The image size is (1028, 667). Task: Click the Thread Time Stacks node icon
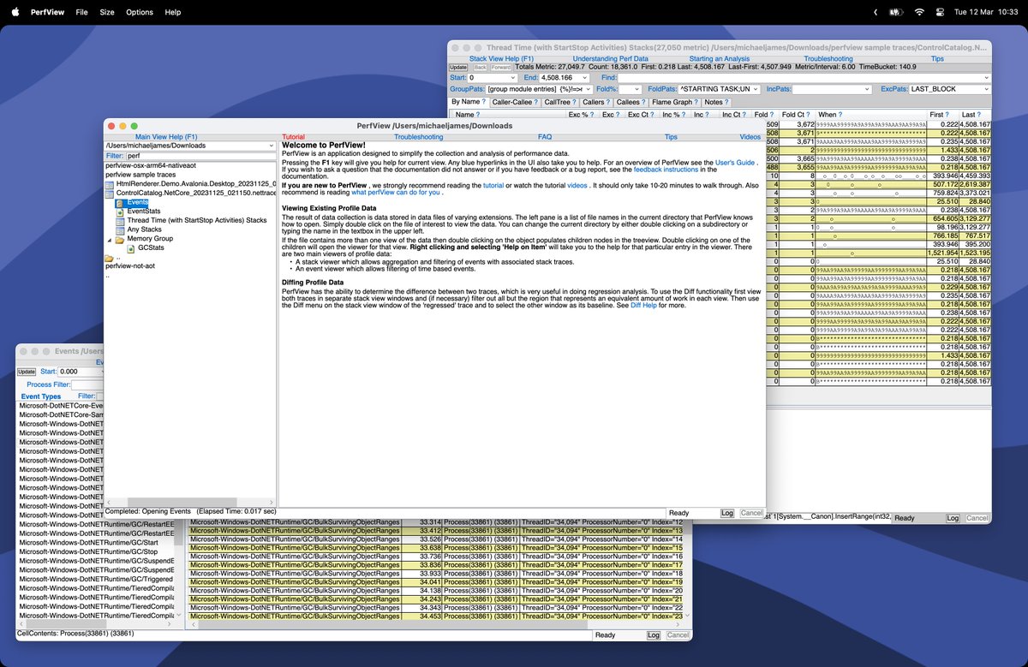tap(120, 221)
